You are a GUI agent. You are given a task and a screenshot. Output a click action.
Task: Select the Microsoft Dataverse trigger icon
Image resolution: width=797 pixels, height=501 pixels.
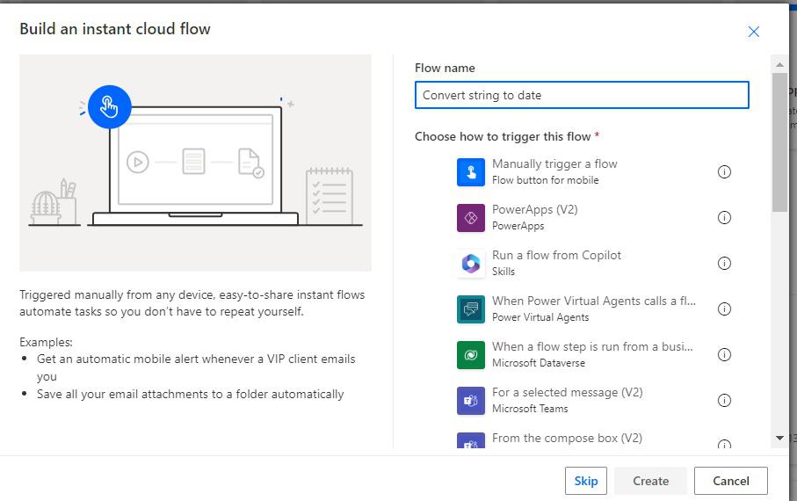[x=471, y=355]
